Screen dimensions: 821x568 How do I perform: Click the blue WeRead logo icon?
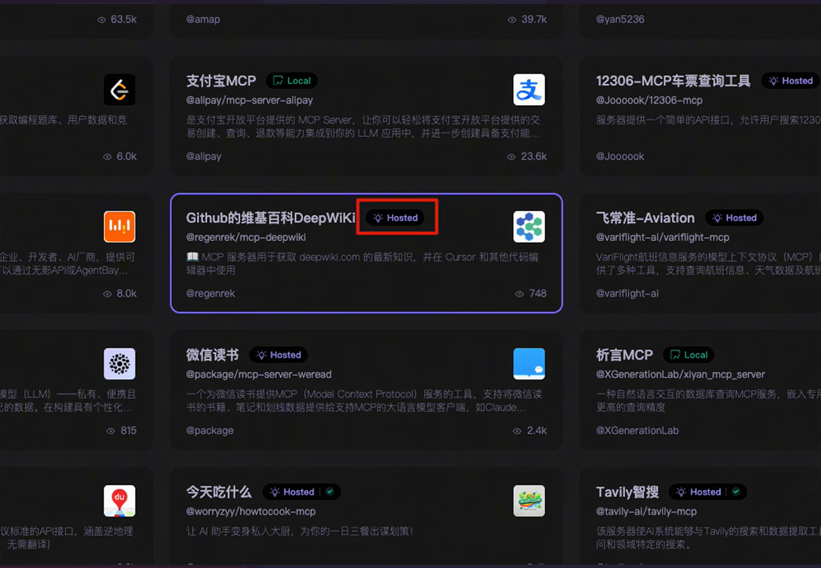529,363
